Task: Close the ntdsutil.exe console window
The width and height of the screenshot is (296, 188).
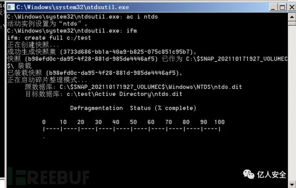Action: click(292, 7)
